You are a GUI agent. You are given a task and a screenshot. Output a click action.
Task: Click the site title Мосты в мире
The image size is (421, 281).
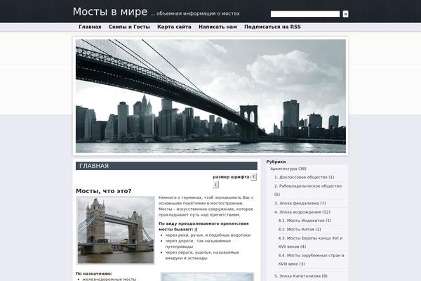click(110, 12)
